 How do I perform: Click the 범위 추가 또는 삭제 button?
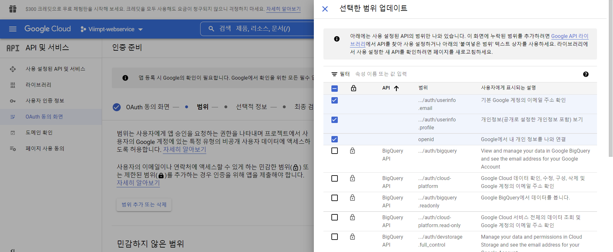(x=144, y=205)
